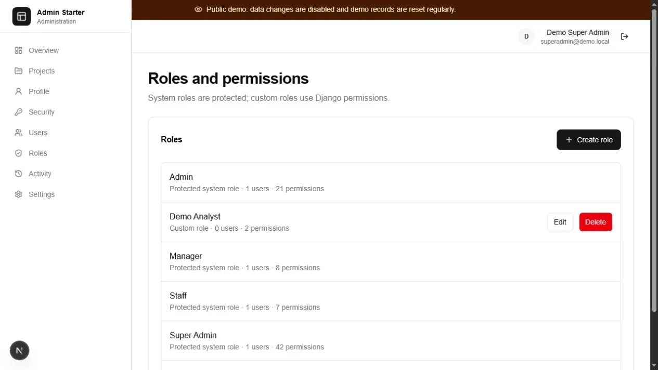Click the Roles card heading

(172, 139)
